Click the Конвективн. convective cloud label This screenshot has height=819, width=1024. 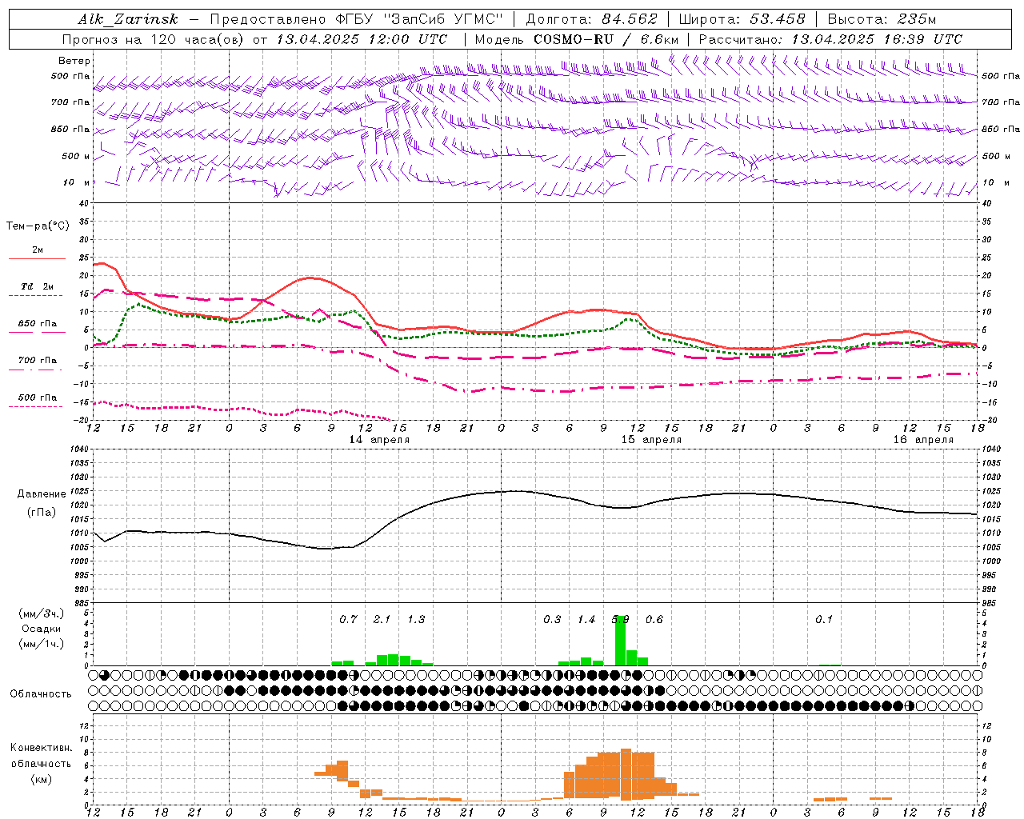pos(42,748)
